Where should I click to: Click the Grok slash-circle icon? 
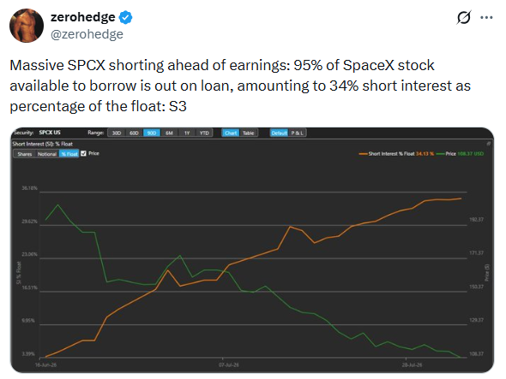464,17
